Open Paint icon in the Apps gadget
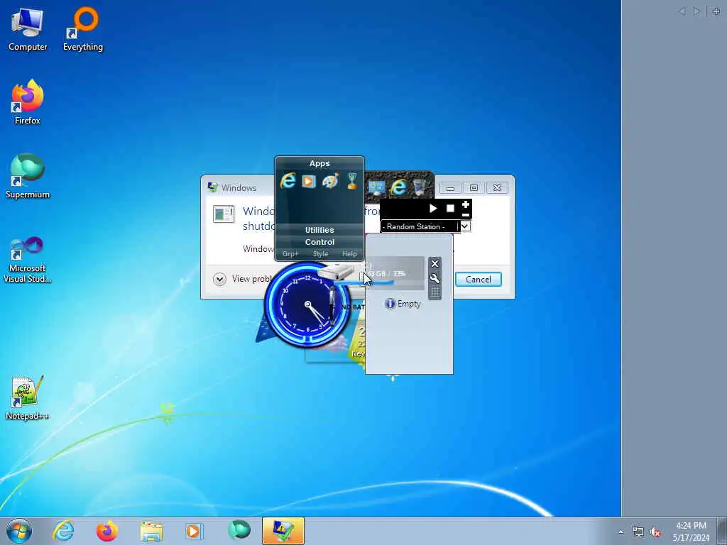The image size is (727, 545). pyautogui.click(x=330, y=181)
